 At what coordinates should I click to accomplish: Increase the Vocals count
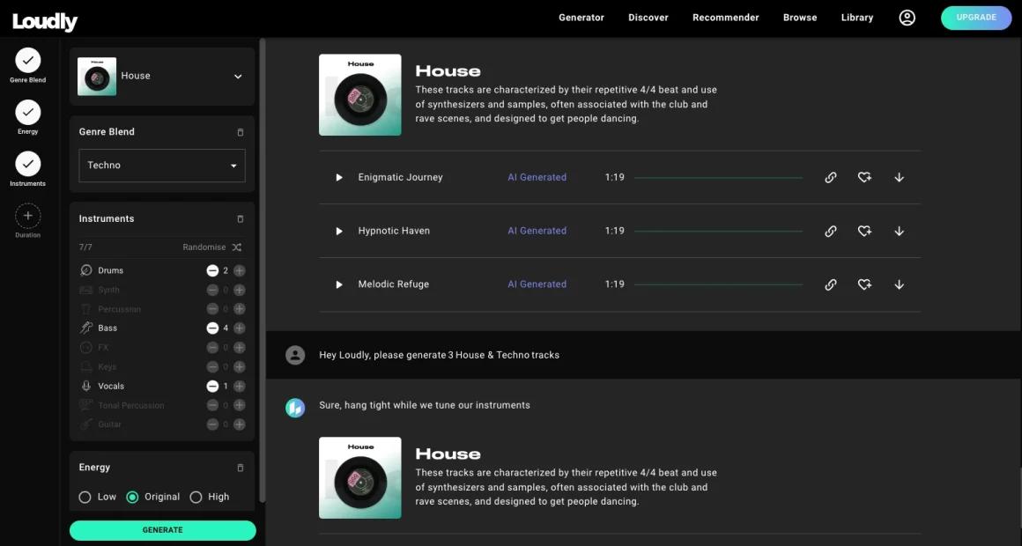tap(240, 387)
